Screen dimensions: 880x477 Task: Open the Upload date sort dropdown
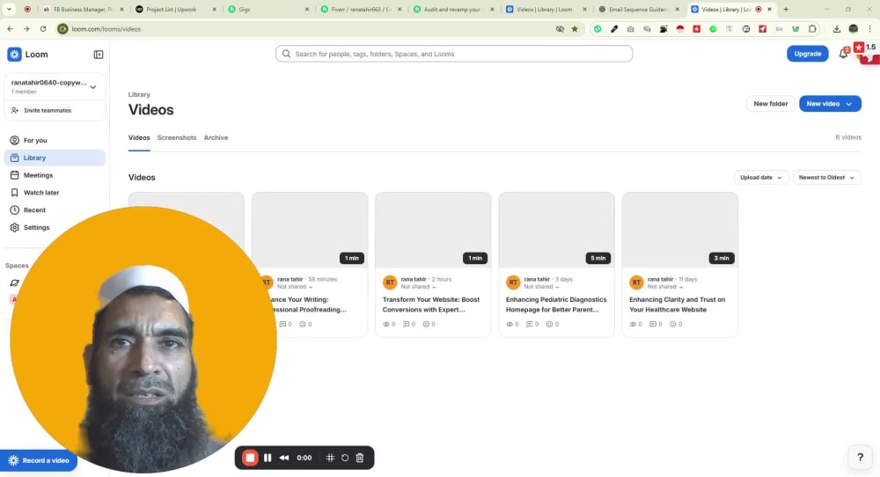(761, 177)
